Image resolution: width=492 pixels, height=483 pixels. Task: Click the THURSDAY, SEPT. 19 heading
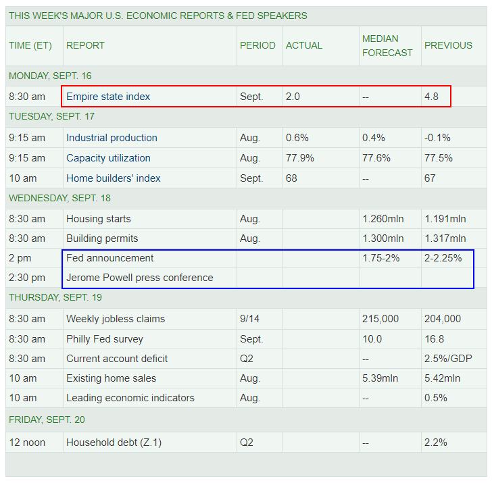(x=55, y=298)
